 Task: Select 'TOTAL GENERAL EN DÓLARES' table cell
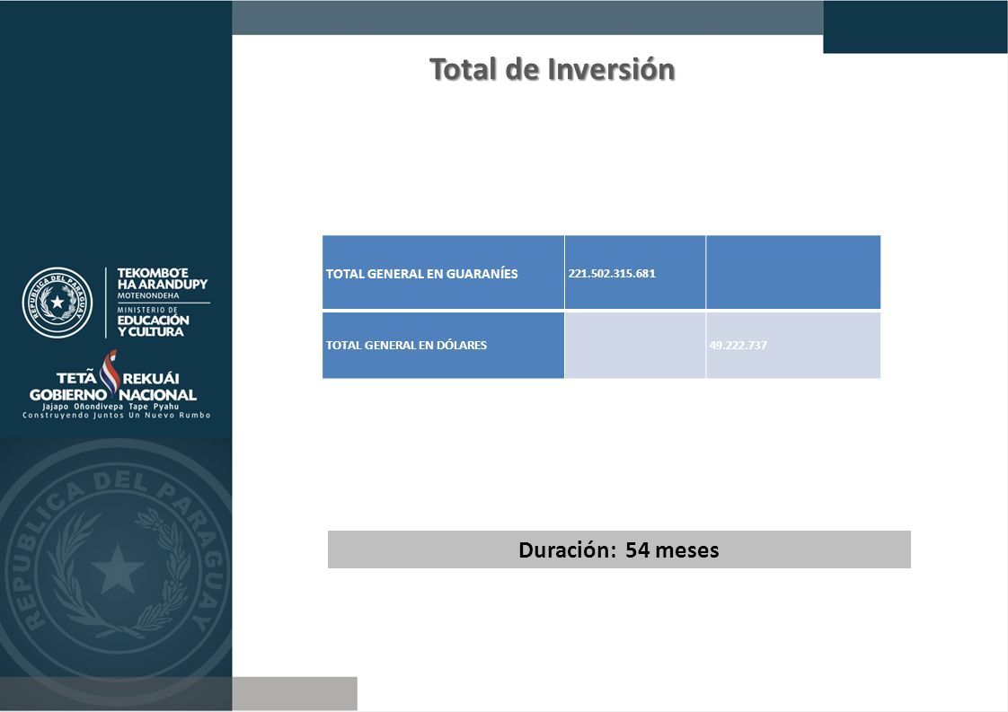(443, 345)
